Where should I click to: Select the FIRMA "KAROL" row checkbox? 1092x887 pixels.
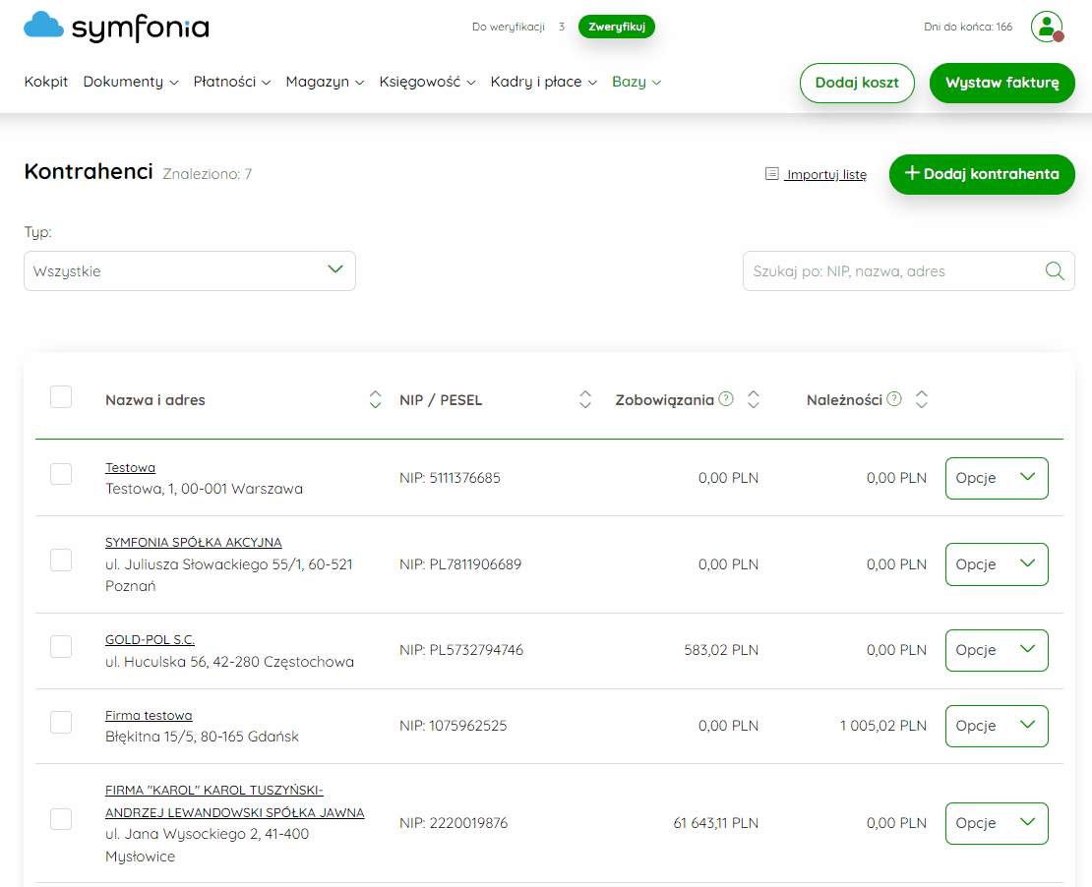point(61,819)
